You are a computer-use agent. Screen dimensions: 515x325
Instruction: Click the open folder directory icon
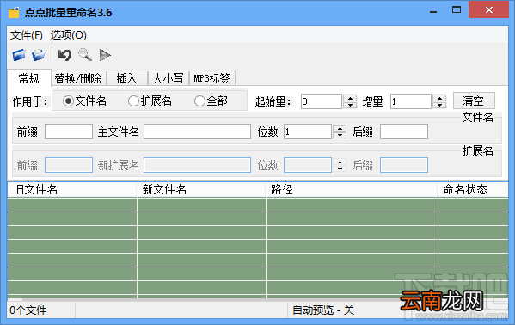tap(39, 55)
